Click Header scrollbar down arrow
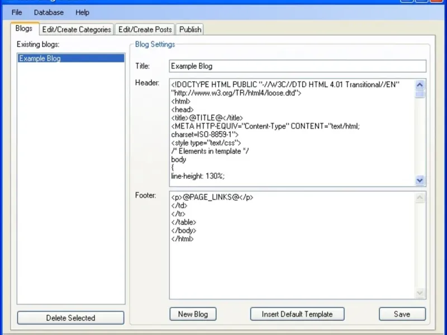 (x=420, y=180)
